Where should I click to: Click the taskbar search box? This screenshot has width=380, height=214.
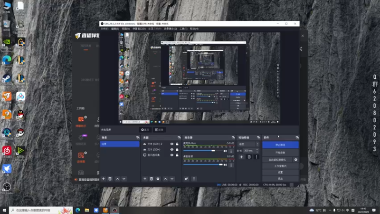point(41,210)
